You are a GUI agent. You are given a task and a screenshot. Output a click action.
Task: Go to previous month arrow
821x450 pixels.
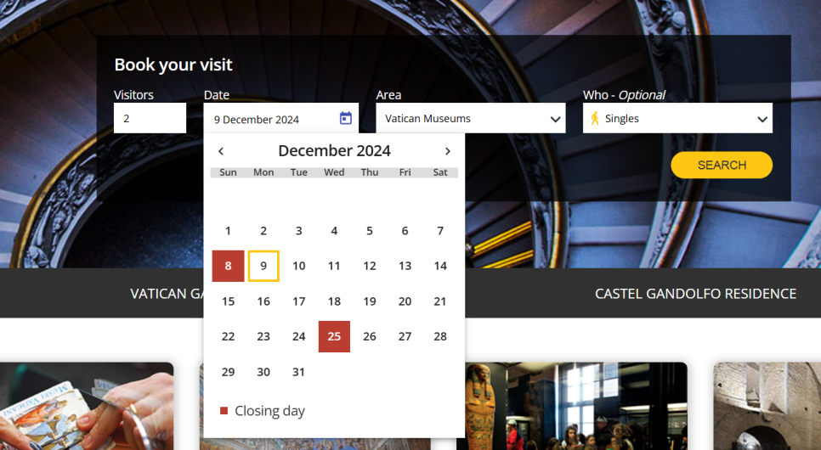click(x=221, y=151)
